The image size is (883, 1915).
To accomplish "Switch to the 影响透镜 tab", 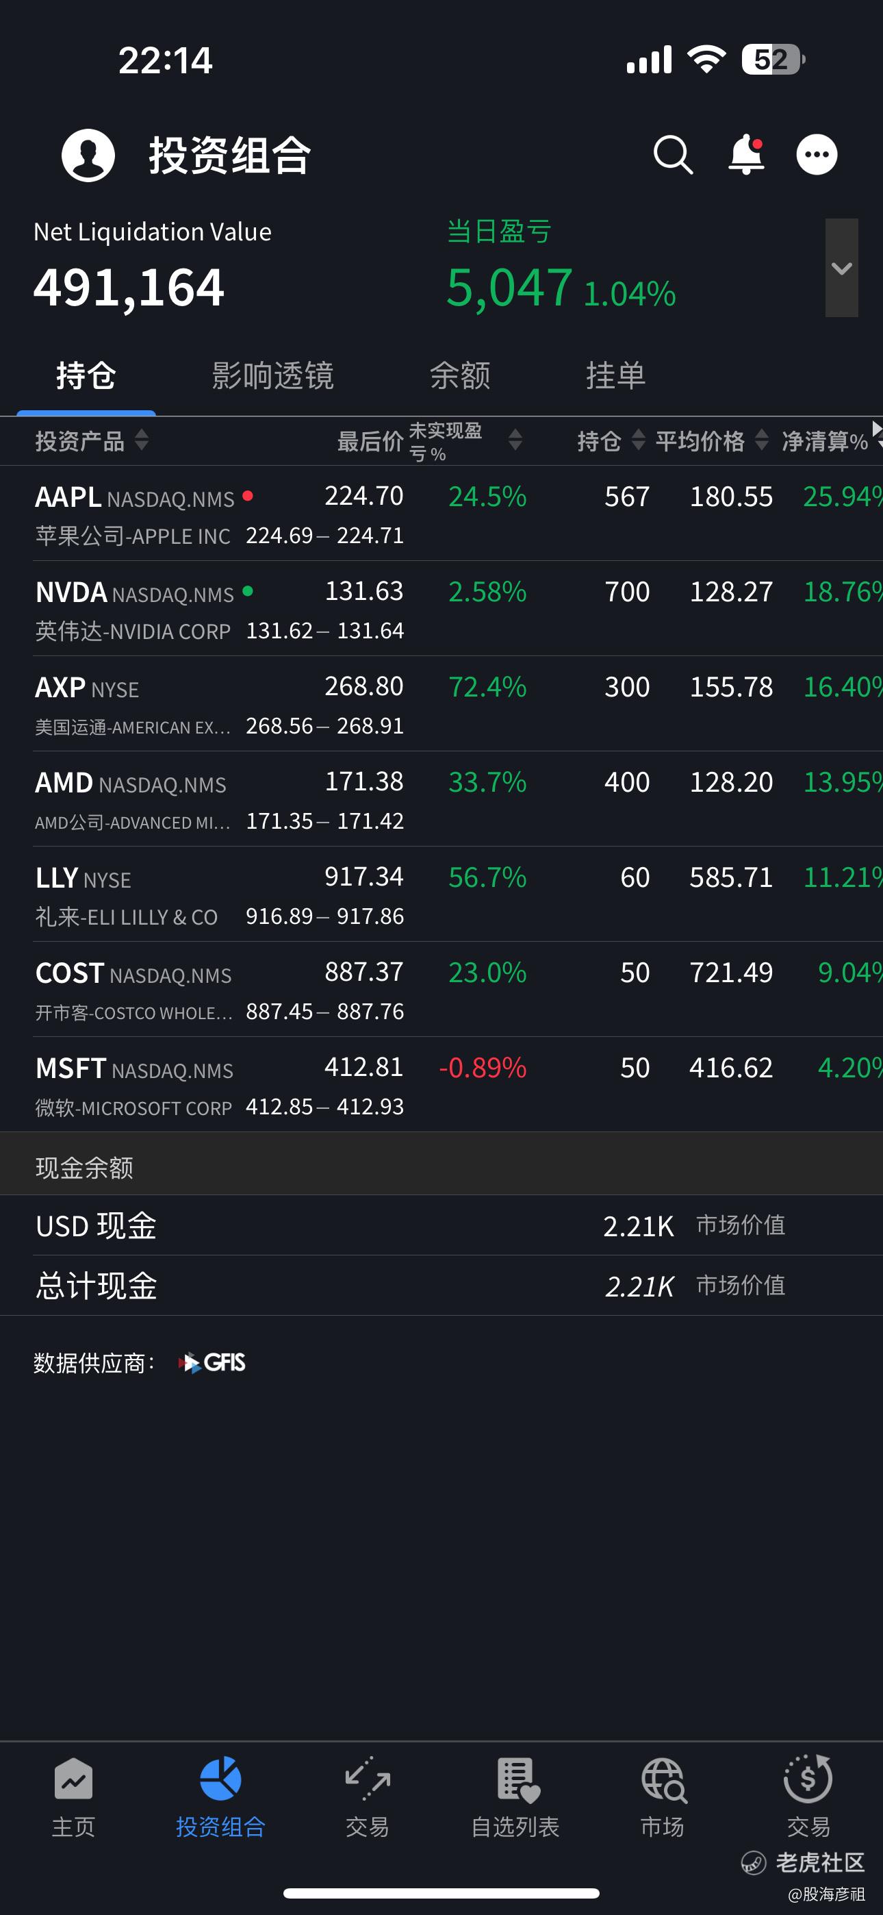I will coord(273,376).
